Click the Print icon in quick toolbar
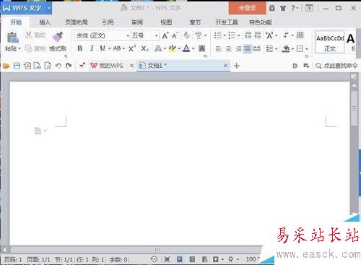361x265 pixels. [38, 66]
